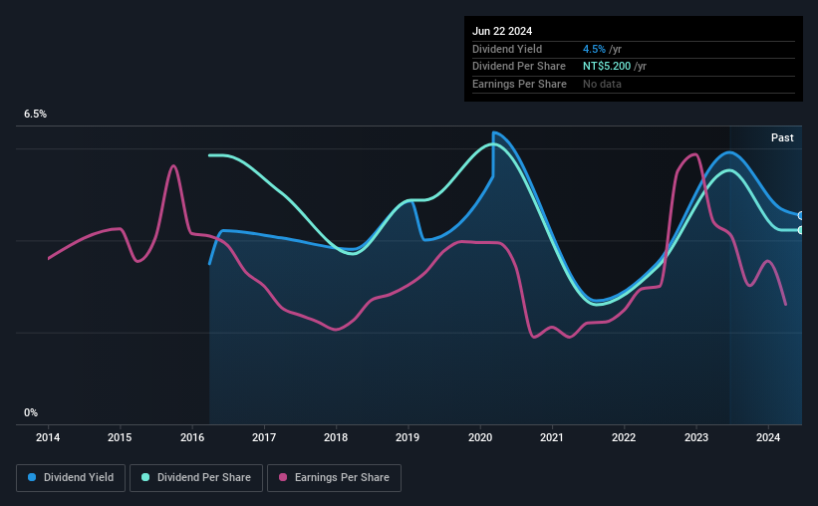Click the 2022 x-axis label
818x506 pixels.
tap(624, 437)
